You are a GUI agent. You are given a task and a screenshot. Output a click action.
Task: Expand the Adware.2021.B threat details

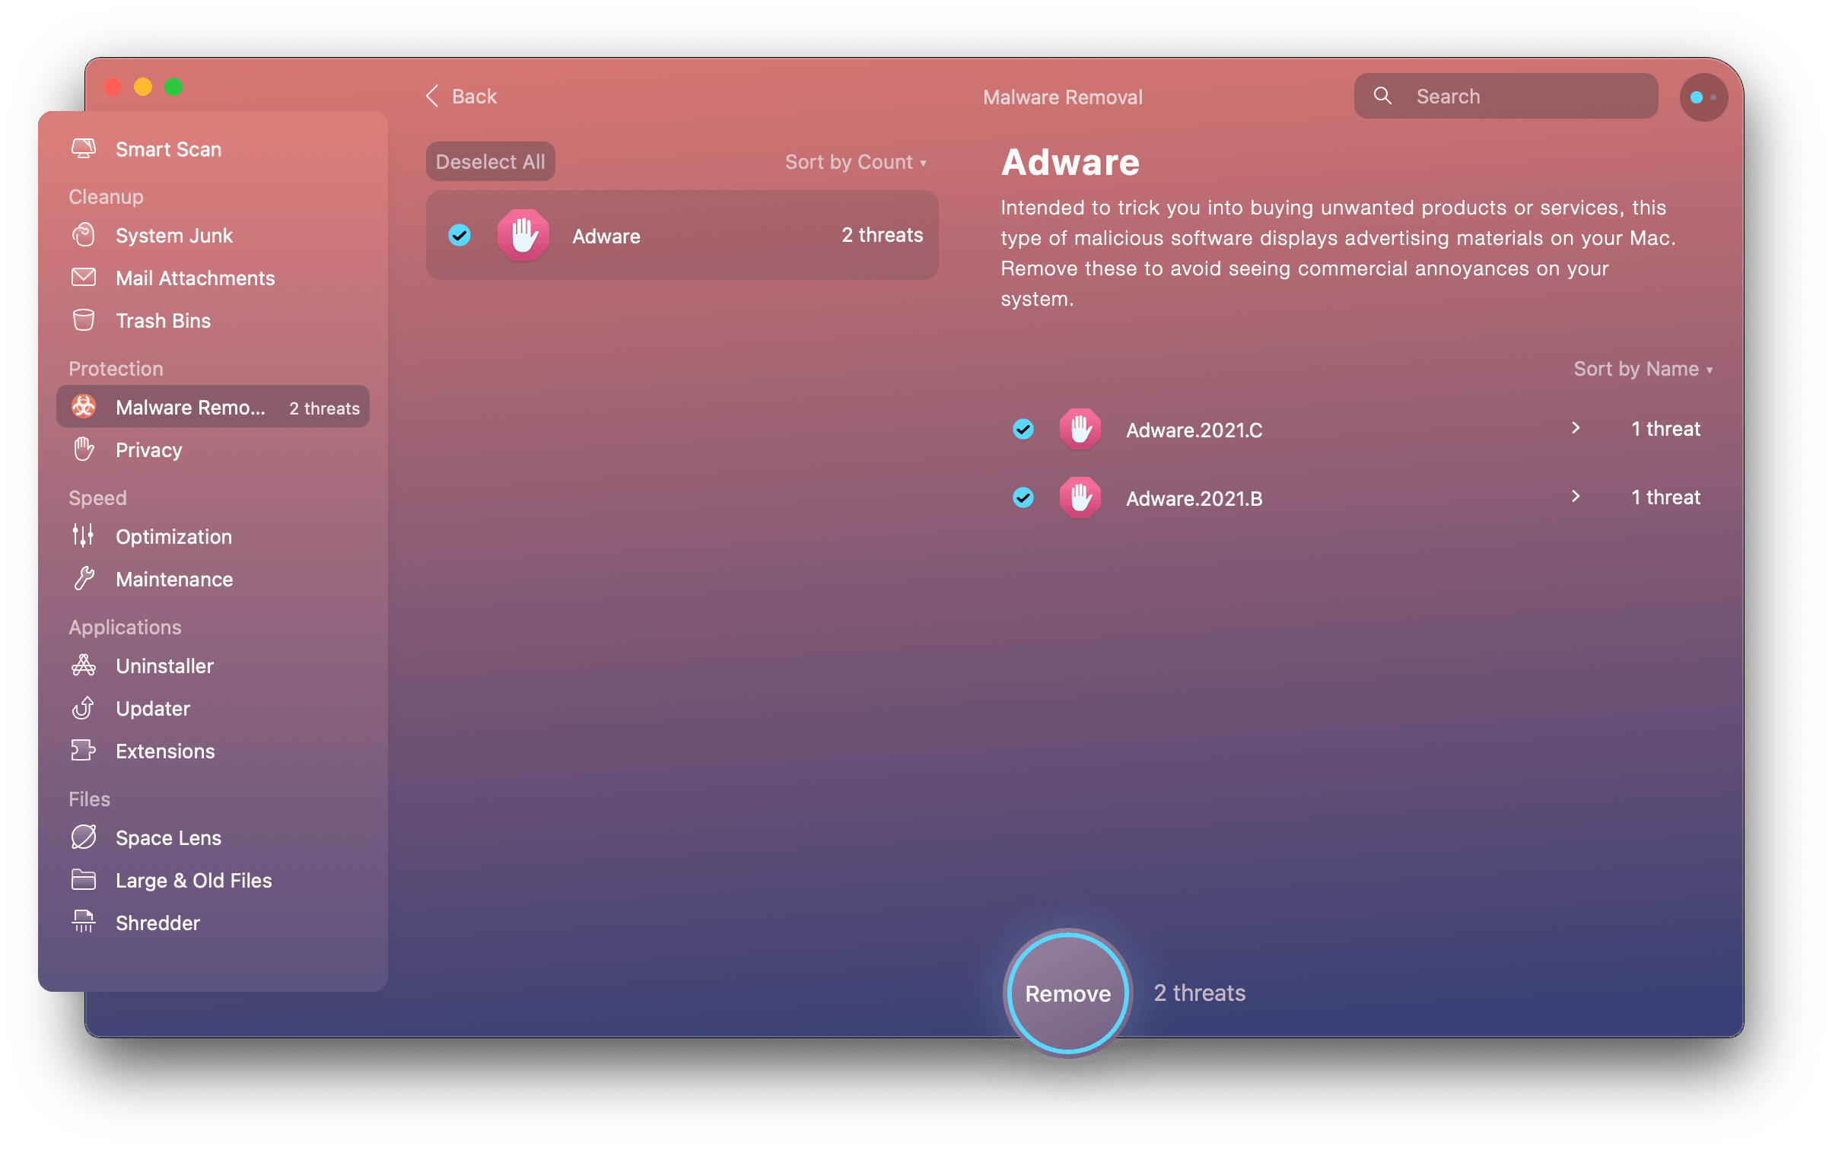pyautogui.click(x=1579, y=497)
